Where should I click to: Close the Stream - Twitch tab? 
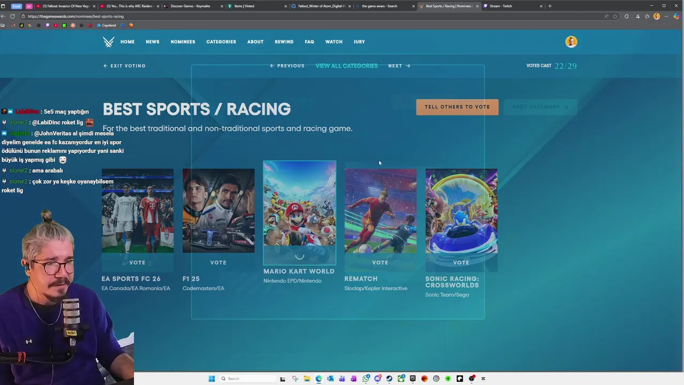541,6
